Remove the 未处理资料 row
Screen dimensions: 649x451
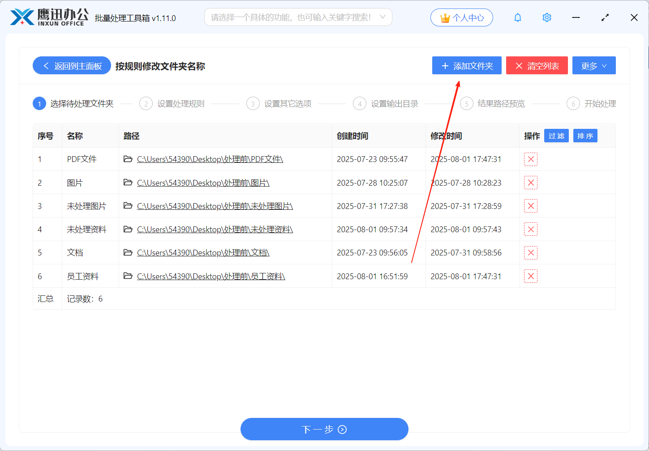531,229
